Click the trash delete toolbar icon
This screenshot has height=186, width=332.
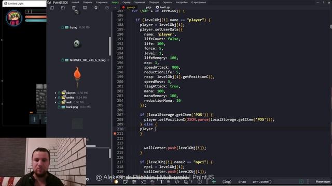pyautogui.click(x=74, y=8)
